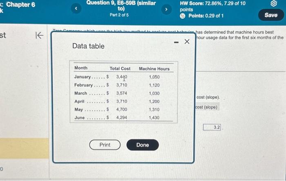Click the Data table dialog title
Screen dimensions: 286x181
[89, 46]
